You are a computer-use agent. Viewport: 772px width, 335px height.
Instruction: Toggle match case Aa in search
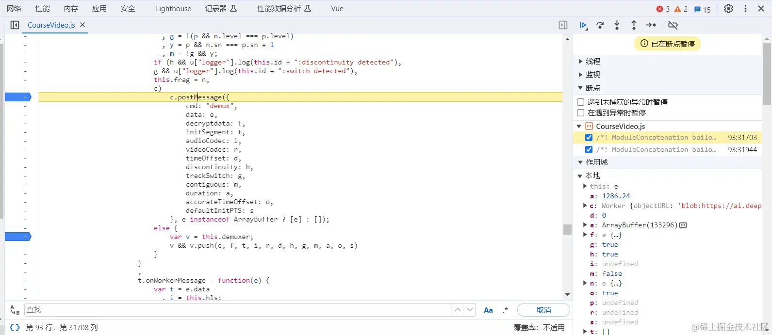point(488,310)
